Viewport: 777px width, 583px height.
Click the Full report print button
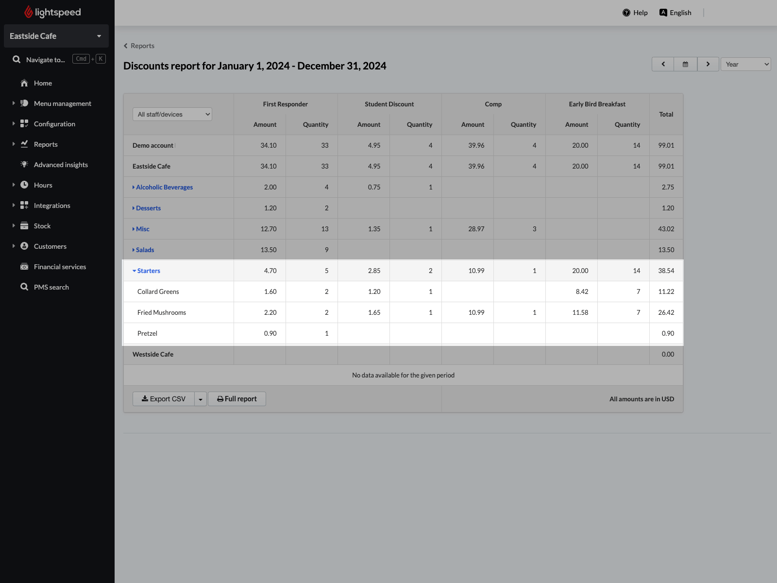click(x=237, y=399)
